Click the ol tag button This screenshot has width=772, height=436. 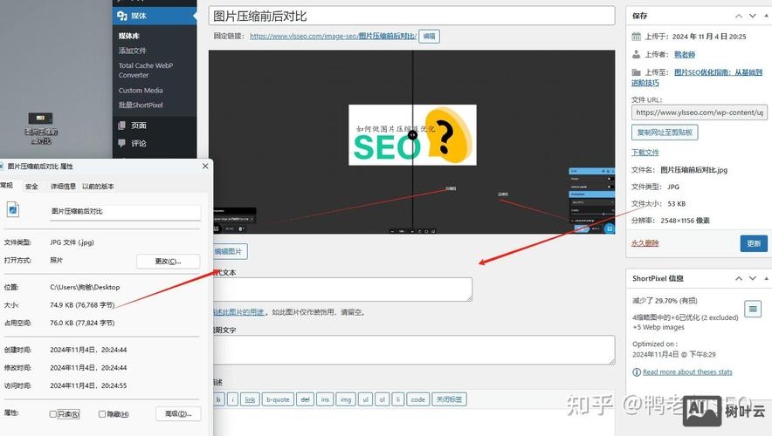382,399
